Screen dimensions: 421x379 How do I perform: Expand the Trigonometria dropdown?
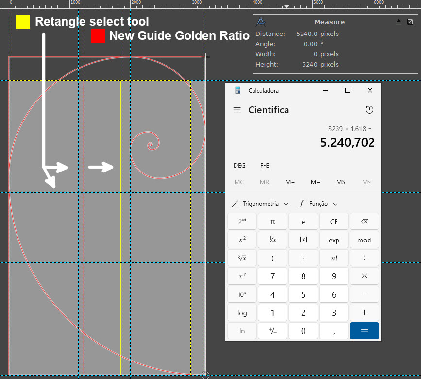pos(260,204)
